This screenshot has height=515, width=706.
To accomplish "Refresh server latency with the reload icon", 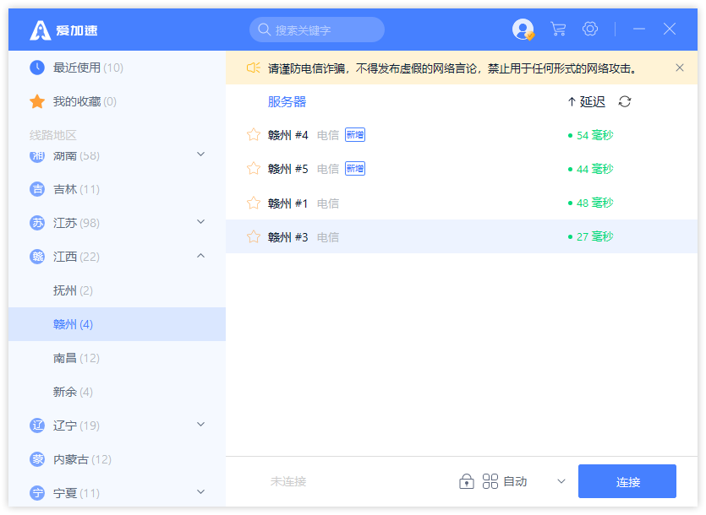I will coord(625,102).
